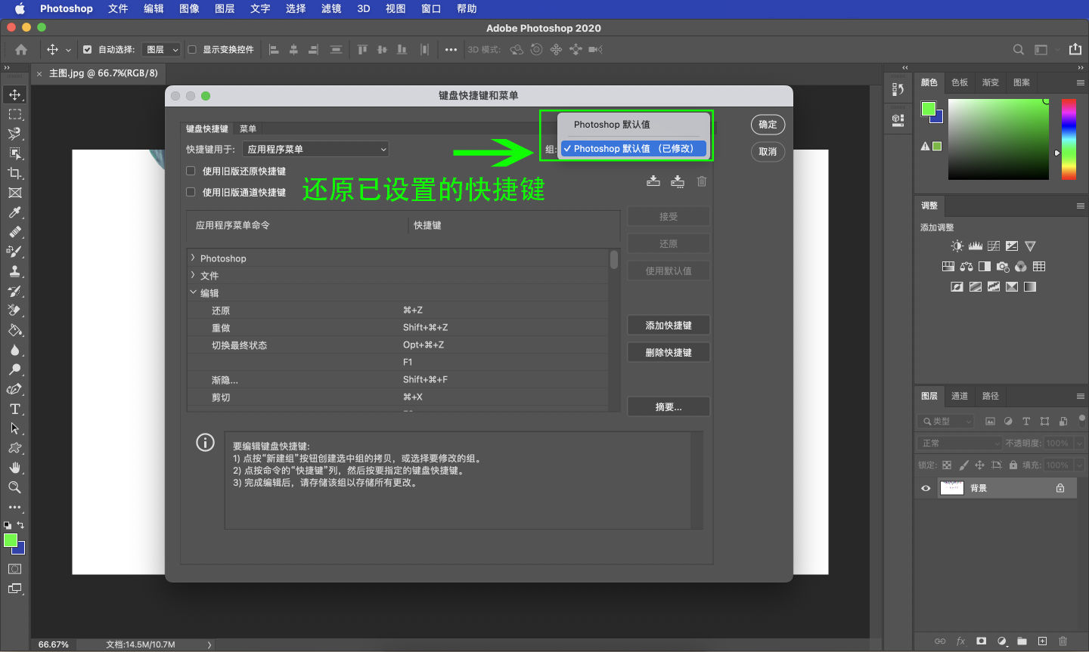Check the 使用旧版通道快捷键 option
Viewport: 1089px width, 652px height.
(x=190, y=191)
